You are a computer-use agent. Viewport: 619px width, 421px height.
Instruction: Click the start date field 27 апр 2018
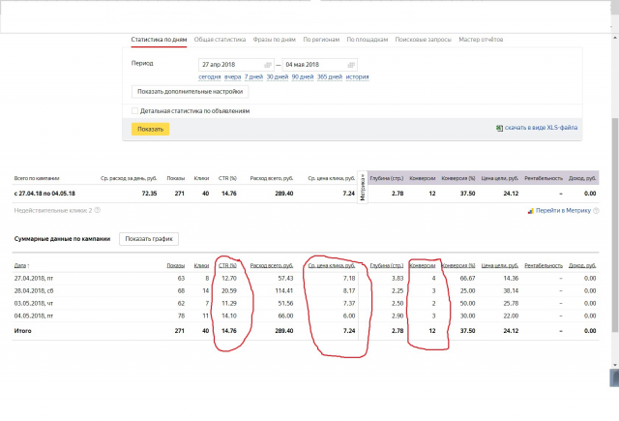point(236,65)
